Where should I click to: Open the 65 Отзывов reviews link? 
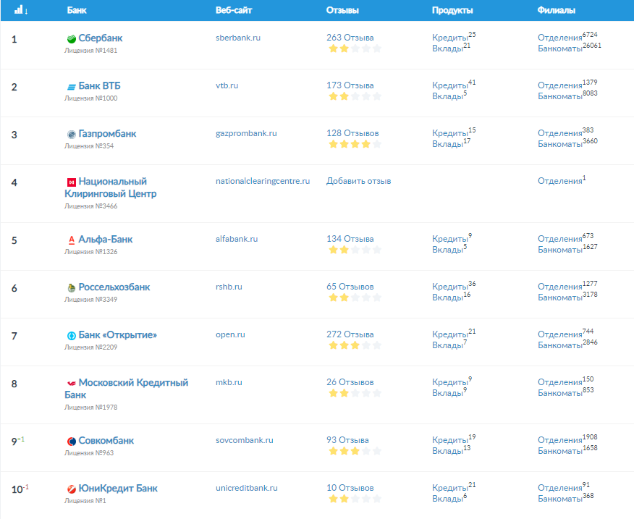[350, 287]
